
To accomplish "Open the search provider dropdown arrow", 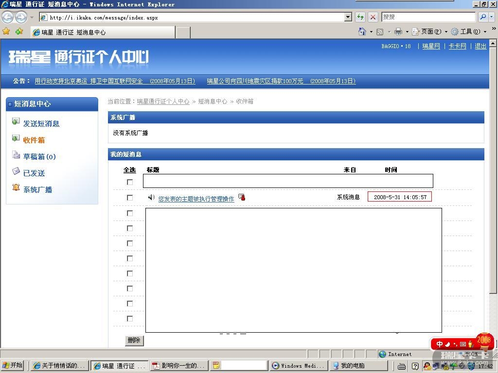I will [492, 17].
